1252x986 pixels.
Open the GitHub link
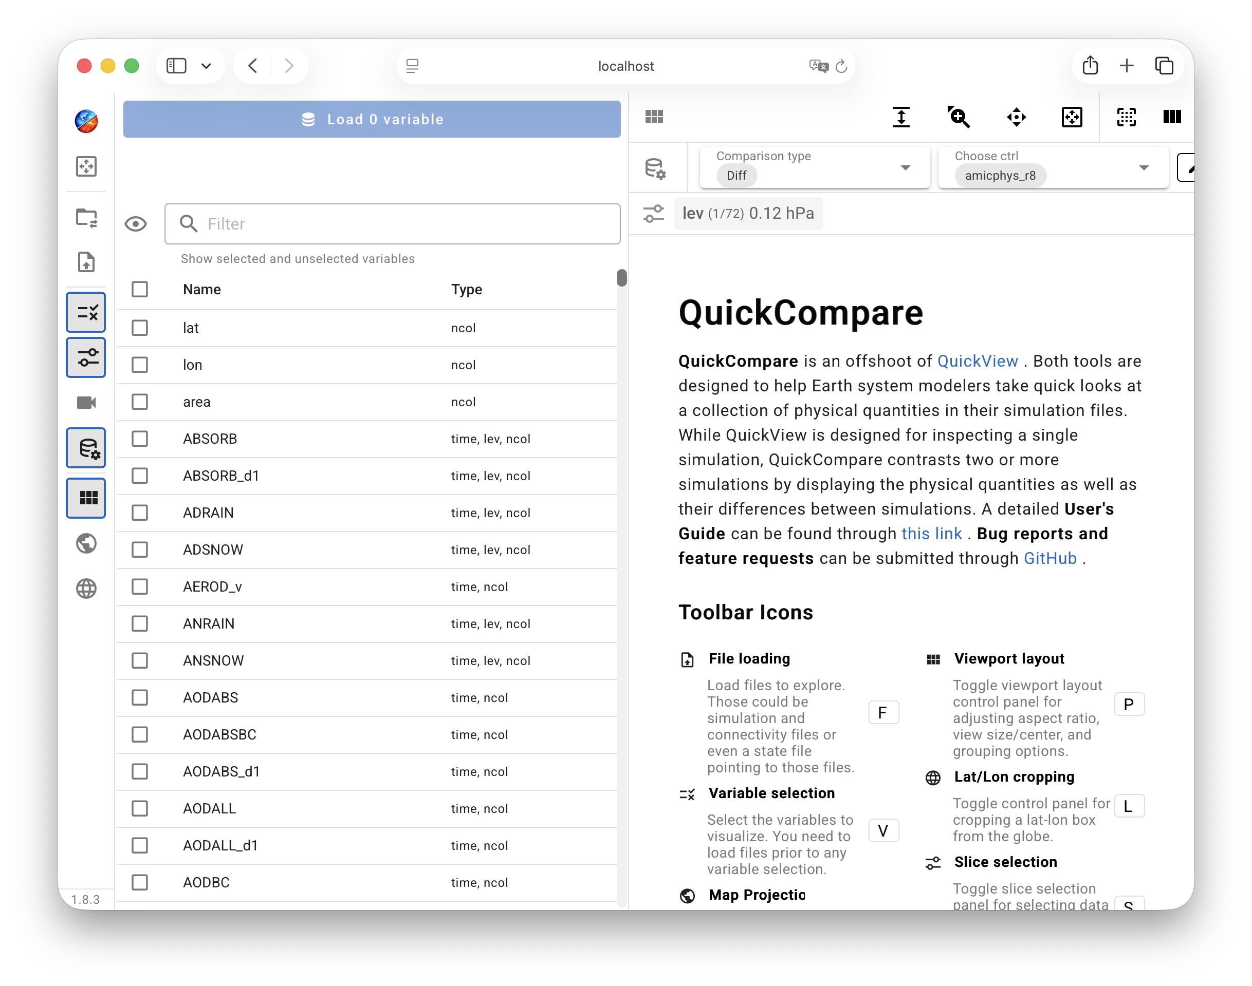click(1050, 558)
